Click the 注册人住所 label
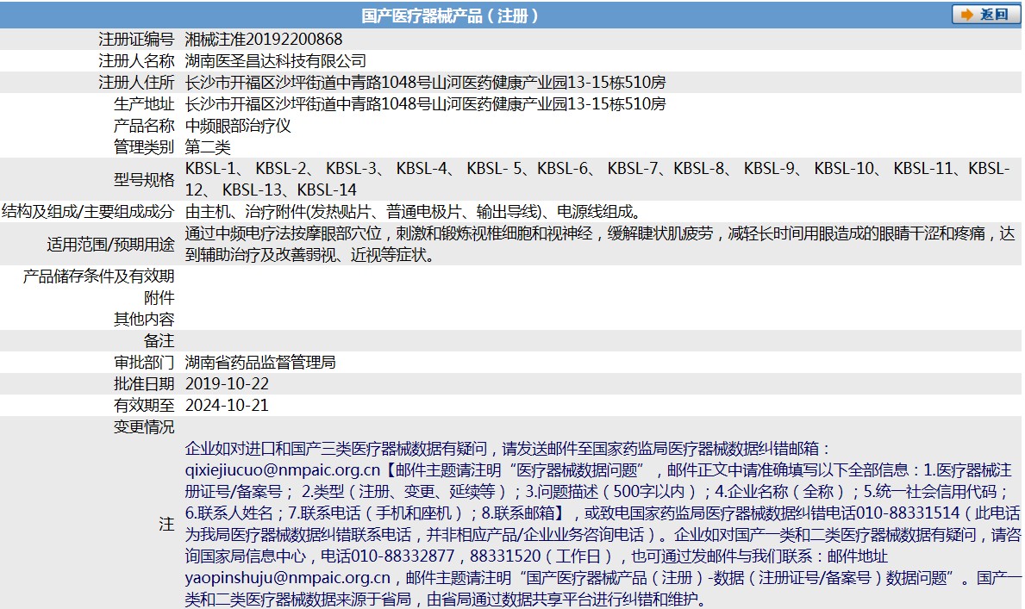The width and height of the screenshot is (1025, 609). coord(136,83)
